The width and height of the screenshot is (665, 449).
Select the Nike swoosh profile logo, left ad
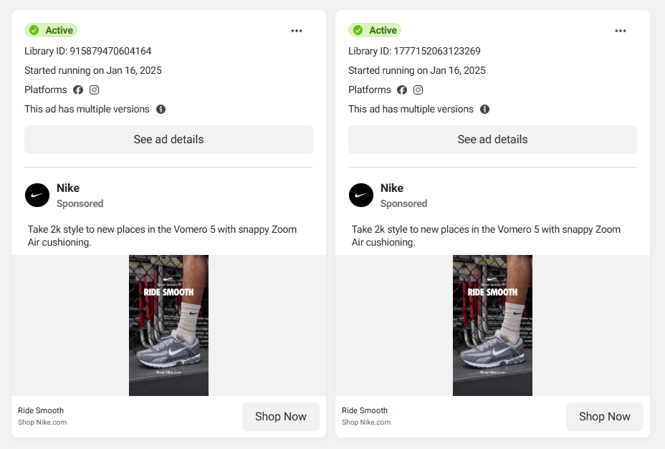click(37, 195)
